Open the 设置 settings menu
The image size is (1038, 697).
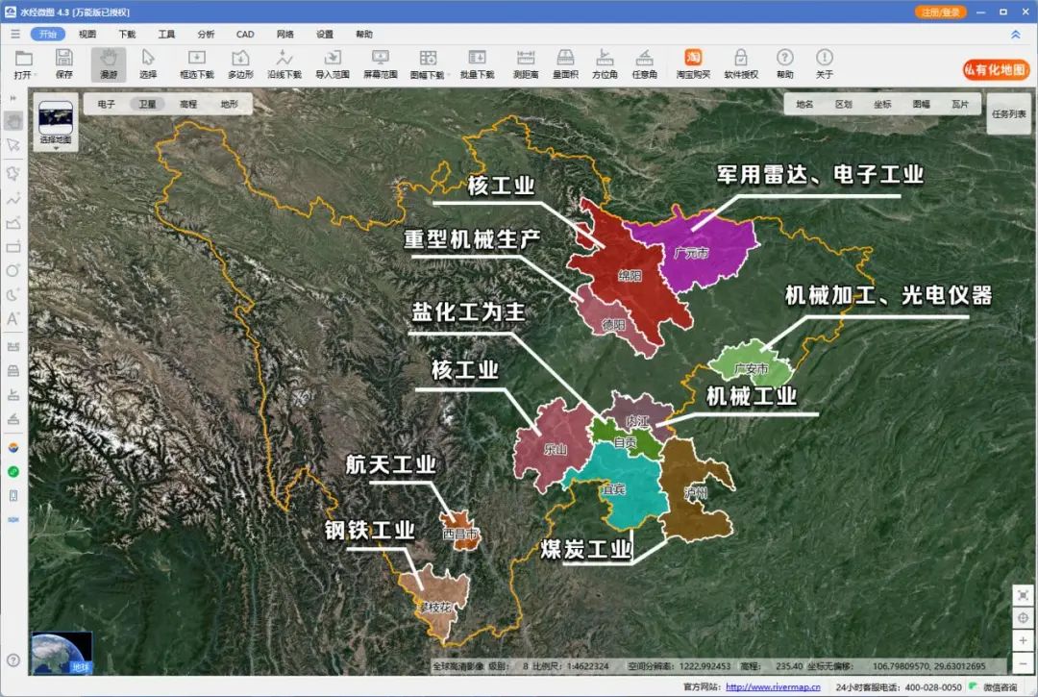(325, 34)
